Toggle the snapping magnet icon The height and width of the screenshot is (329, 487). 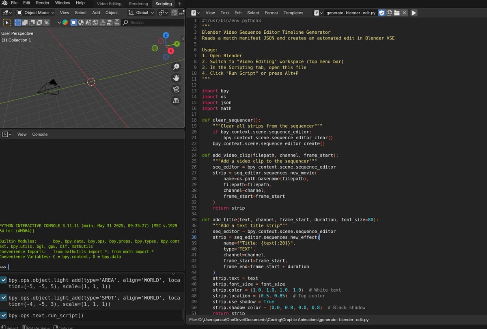pyautogui.click(x=174, y=13)
